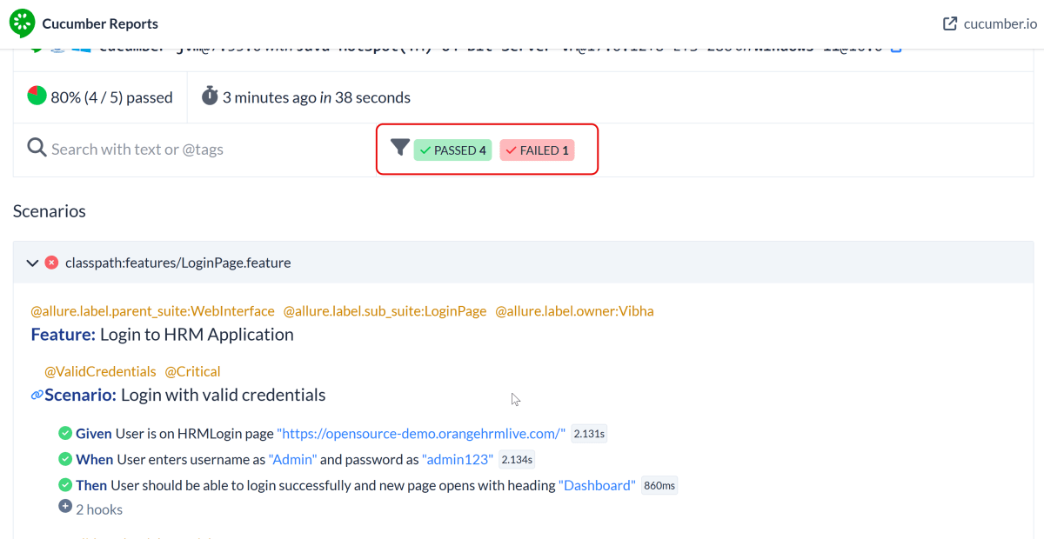This screenshot has height=539, width=1044.
Task: Click the "Dashboard" parameter in the Then step
Action: click(597, 486)
